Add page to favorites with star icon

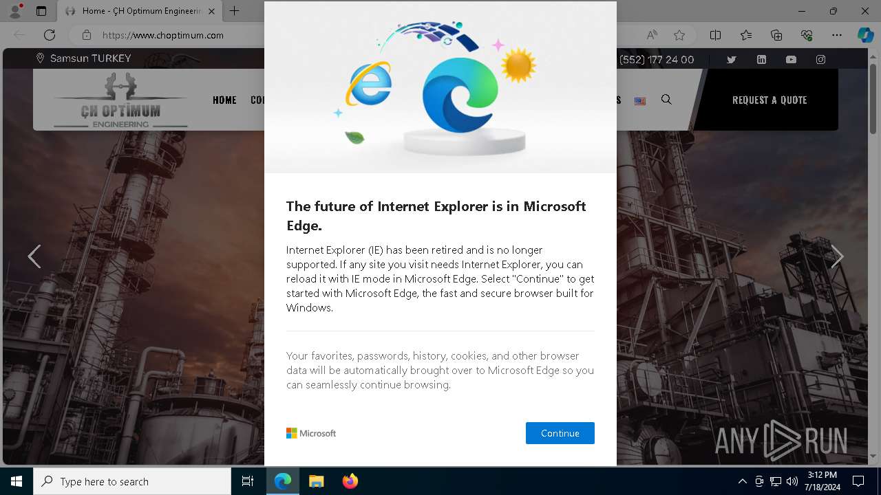click(679, 35)
